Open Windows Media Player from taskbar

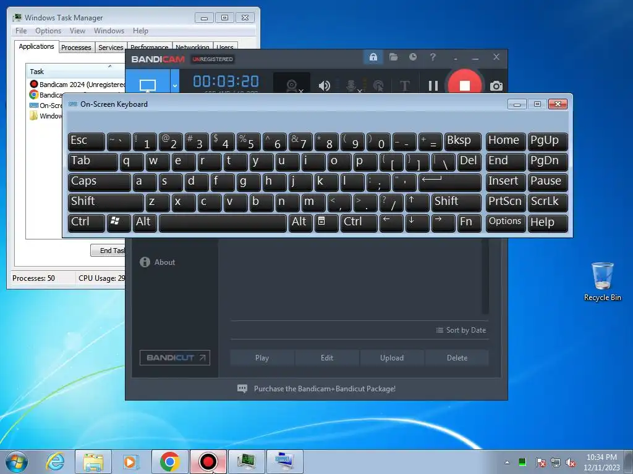131,462
